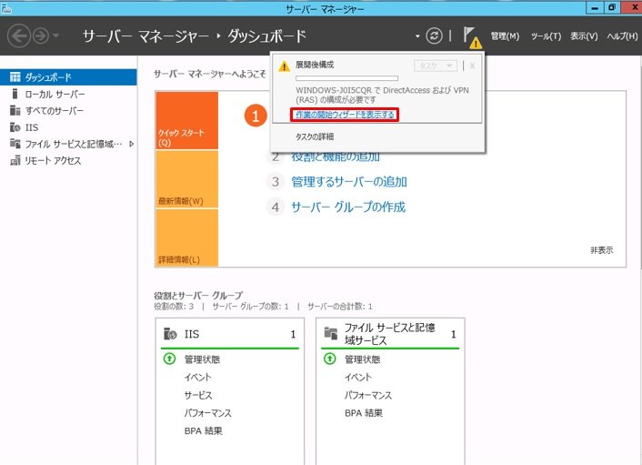Open the タスク dropdown in notification popup
The height and width of the screenshot is (465, 642).
pyautogui.click(x=435, y=66)
